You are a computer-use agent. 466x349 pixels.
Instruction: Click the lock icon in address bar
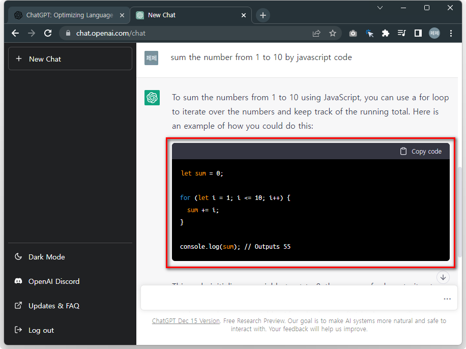[x=68, y=33]
